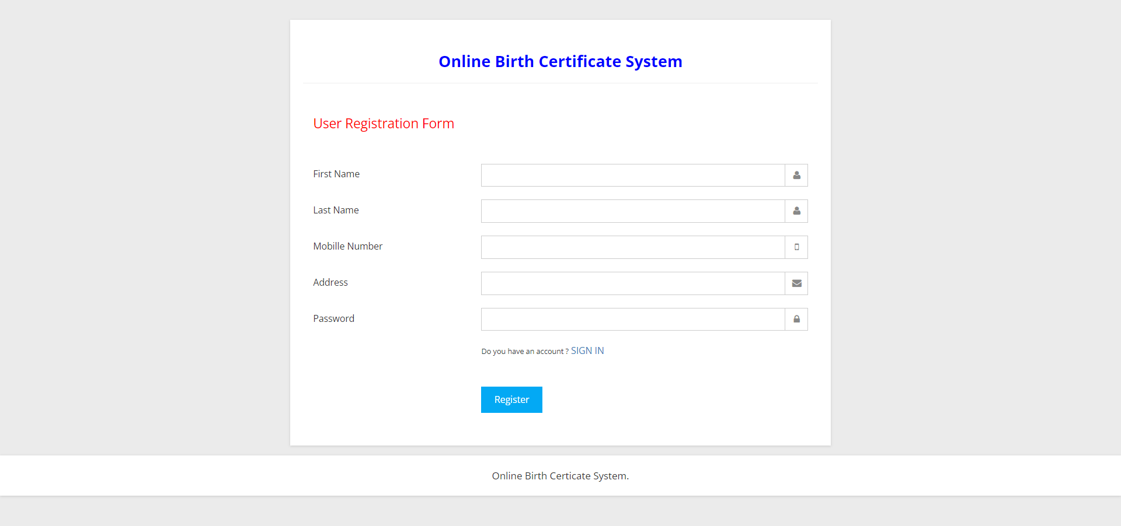Click the User Registration Form title
This screenshot has height=526, width=1121.
pos(384,124)
